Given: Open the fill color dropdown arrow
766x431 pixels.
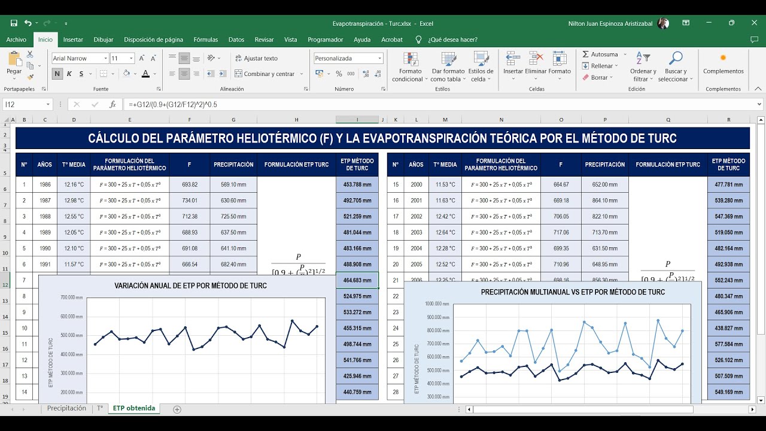Looking at the screenshot, I should tap(135, 74).
